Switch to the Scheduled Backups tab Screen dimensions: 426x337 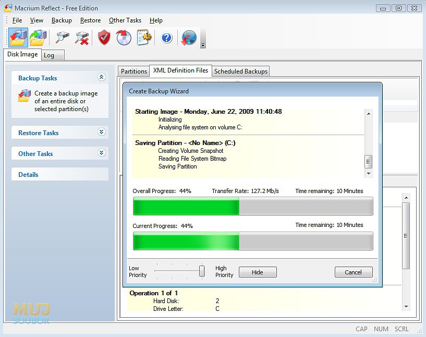(241, 71)
